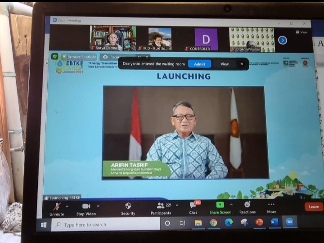324x243 pixels.
Task: Click View in the waiting room notification
Action: point(225,64)
